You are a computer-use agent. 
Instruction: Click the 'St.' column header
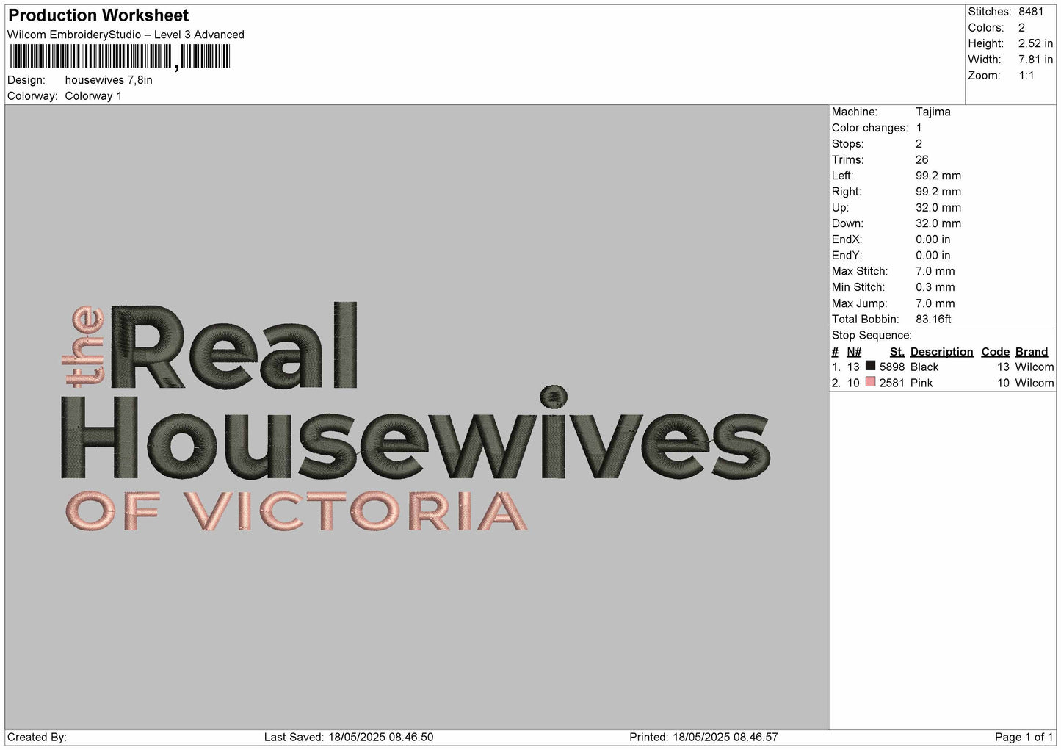897,352
